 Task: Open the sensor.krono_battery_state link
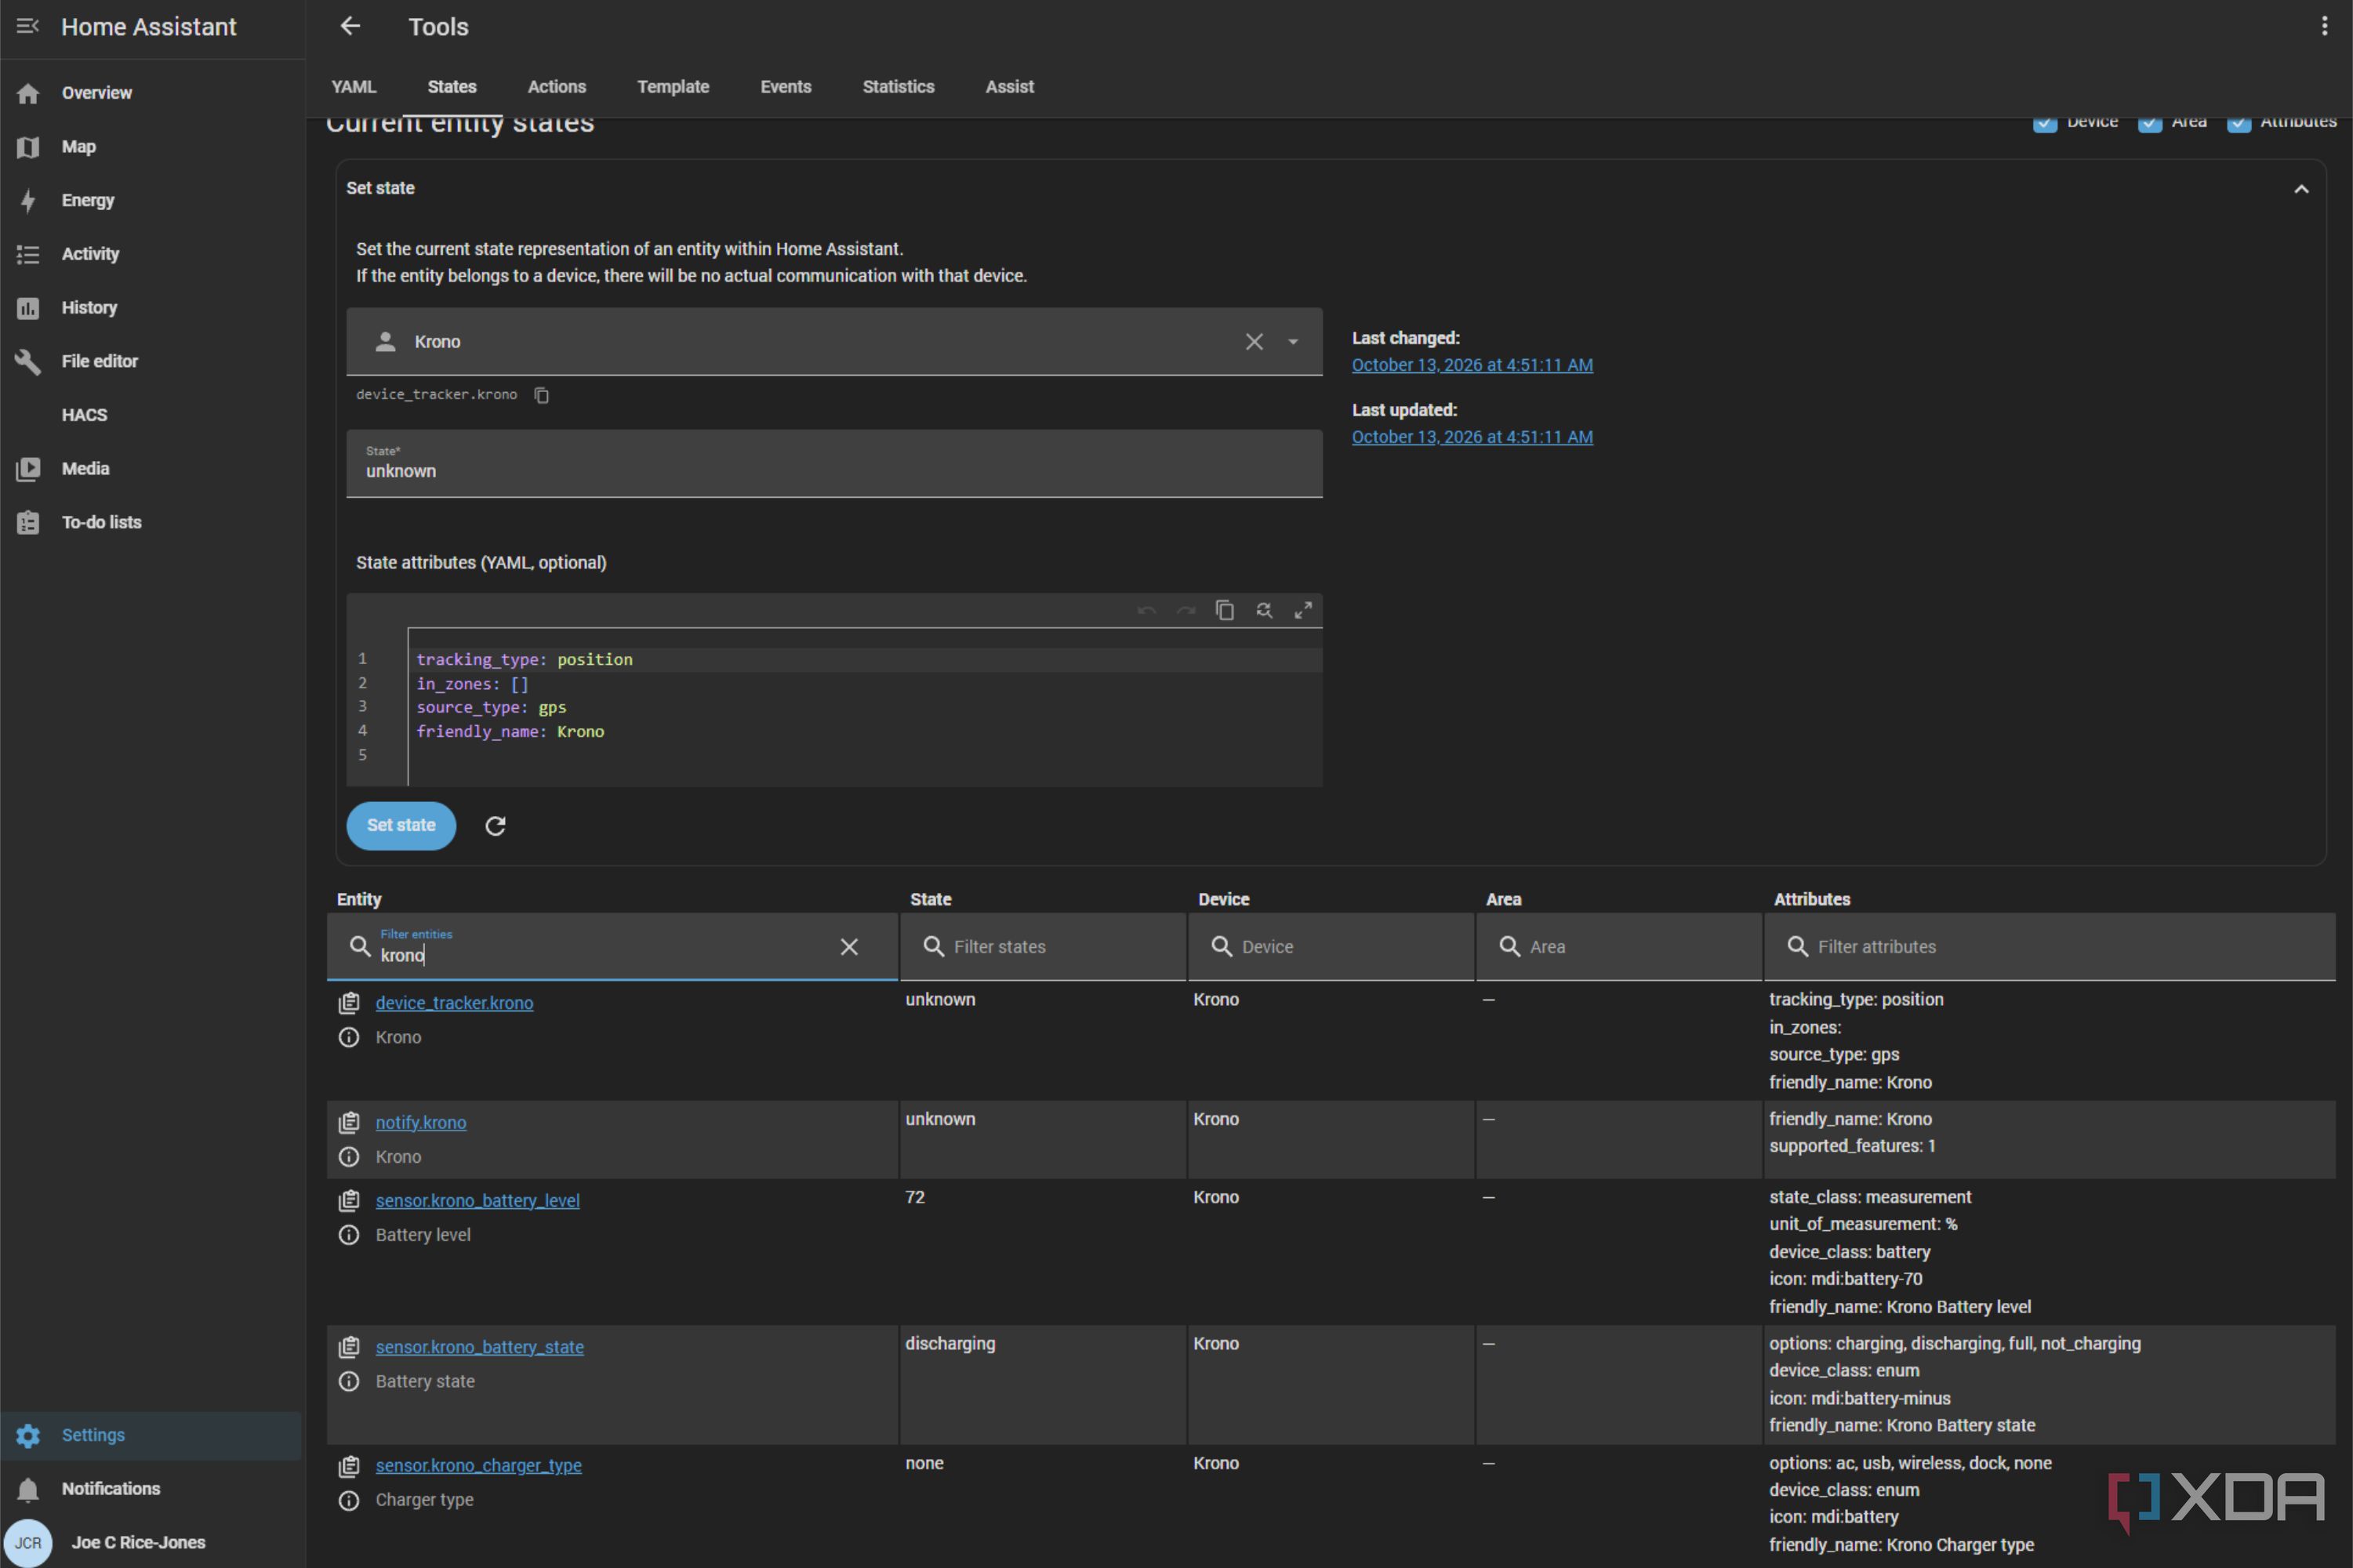coord(480,1347)
